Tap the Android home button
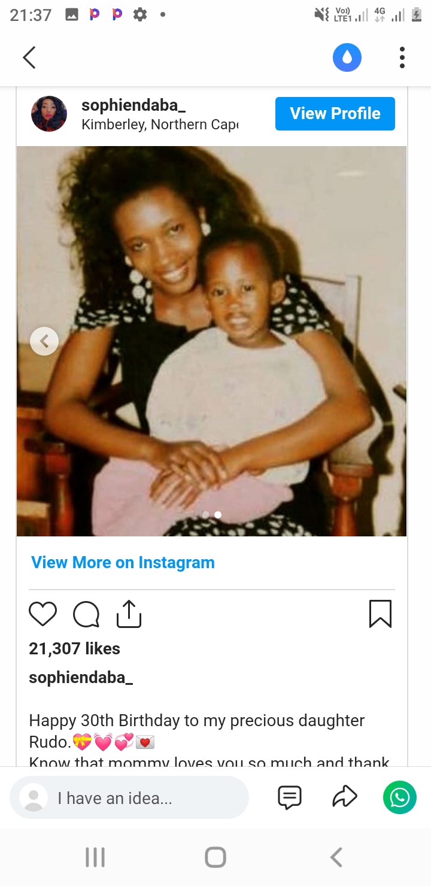431x886 pixels. (x=215, y=857)
